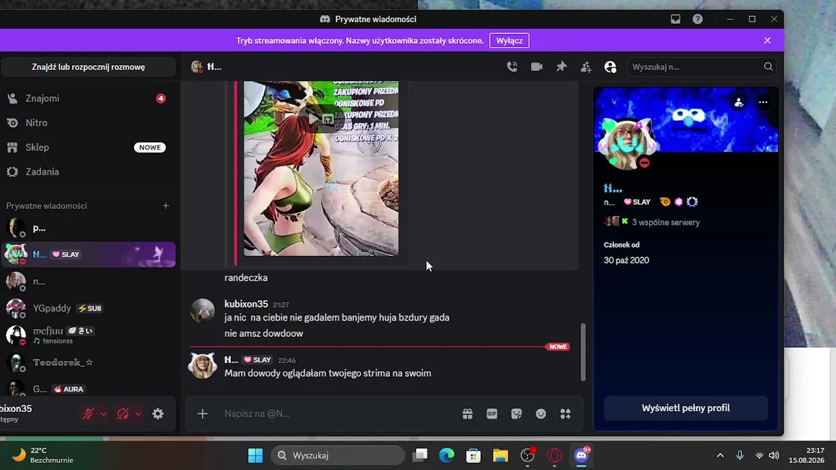Click the chat header N... name
Image resolution: width=836 pixels, height=470 pixels.
pyautogui.click(x=214, y=67)
